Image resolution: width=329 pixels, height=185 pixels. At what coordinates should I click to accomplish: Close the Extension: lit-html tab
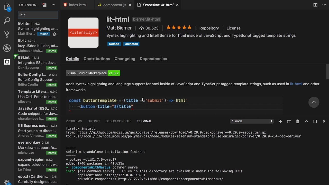(x=177, y=5)
